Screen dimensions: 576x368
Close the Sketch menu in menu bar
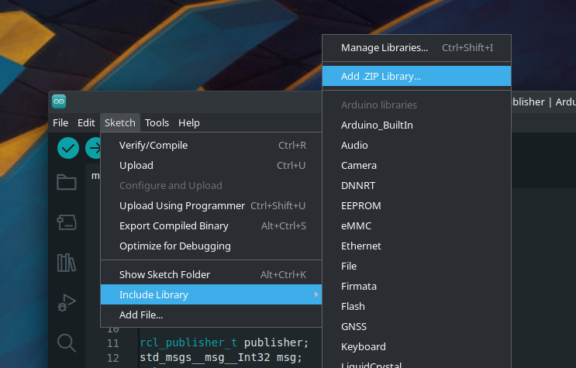pos(119,122)
